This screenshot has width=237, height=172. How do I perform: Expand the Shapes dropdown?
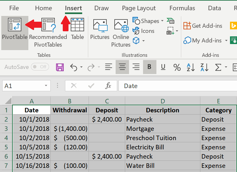coord(162,21)
